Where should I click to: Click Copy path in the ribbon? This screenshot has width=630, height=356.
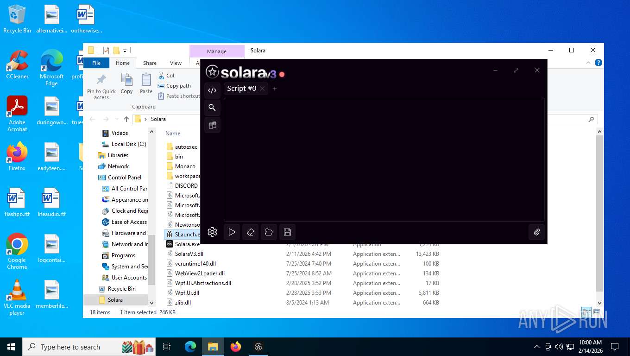click(x=174, y=86)
